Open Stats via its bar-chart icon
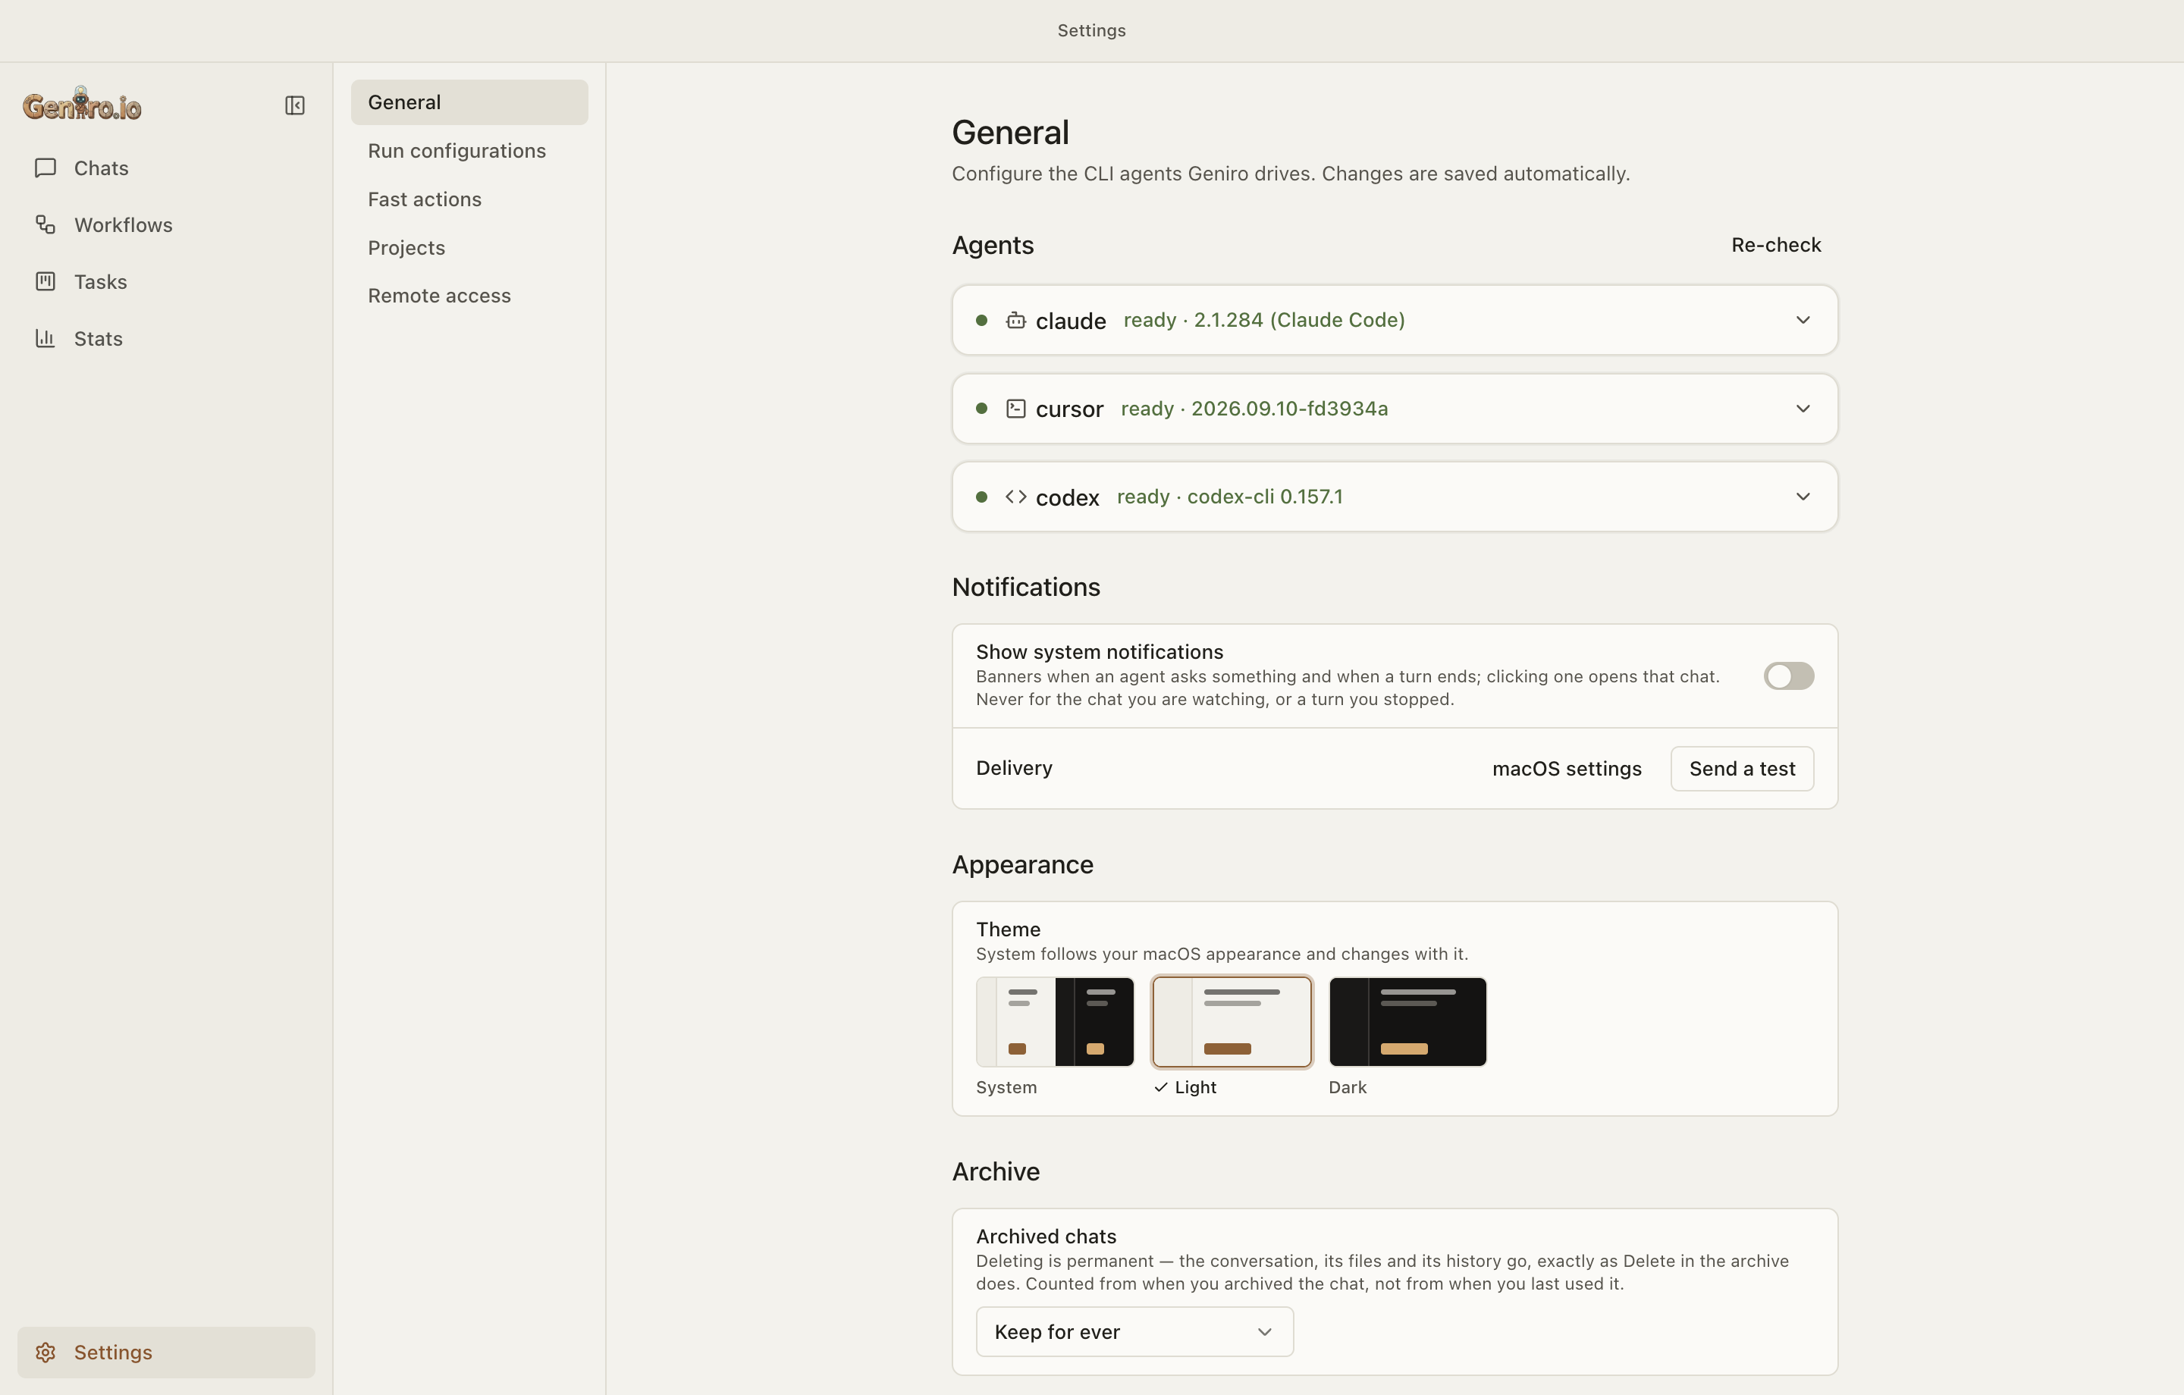This screenshot has height=1395, width=2184. coord(45,338)
